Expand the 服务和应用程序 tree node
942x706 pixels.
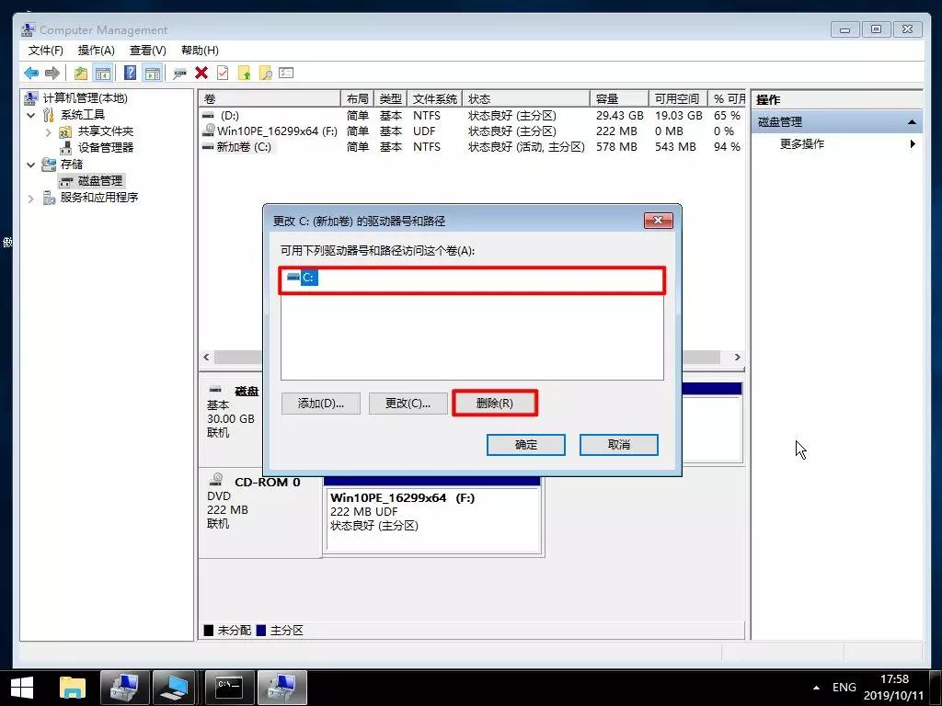pos(31,198)
